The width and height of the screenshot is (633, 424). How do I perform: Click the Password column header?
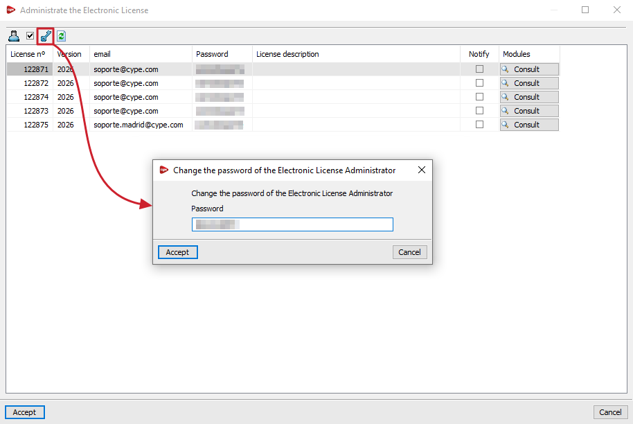222,54
